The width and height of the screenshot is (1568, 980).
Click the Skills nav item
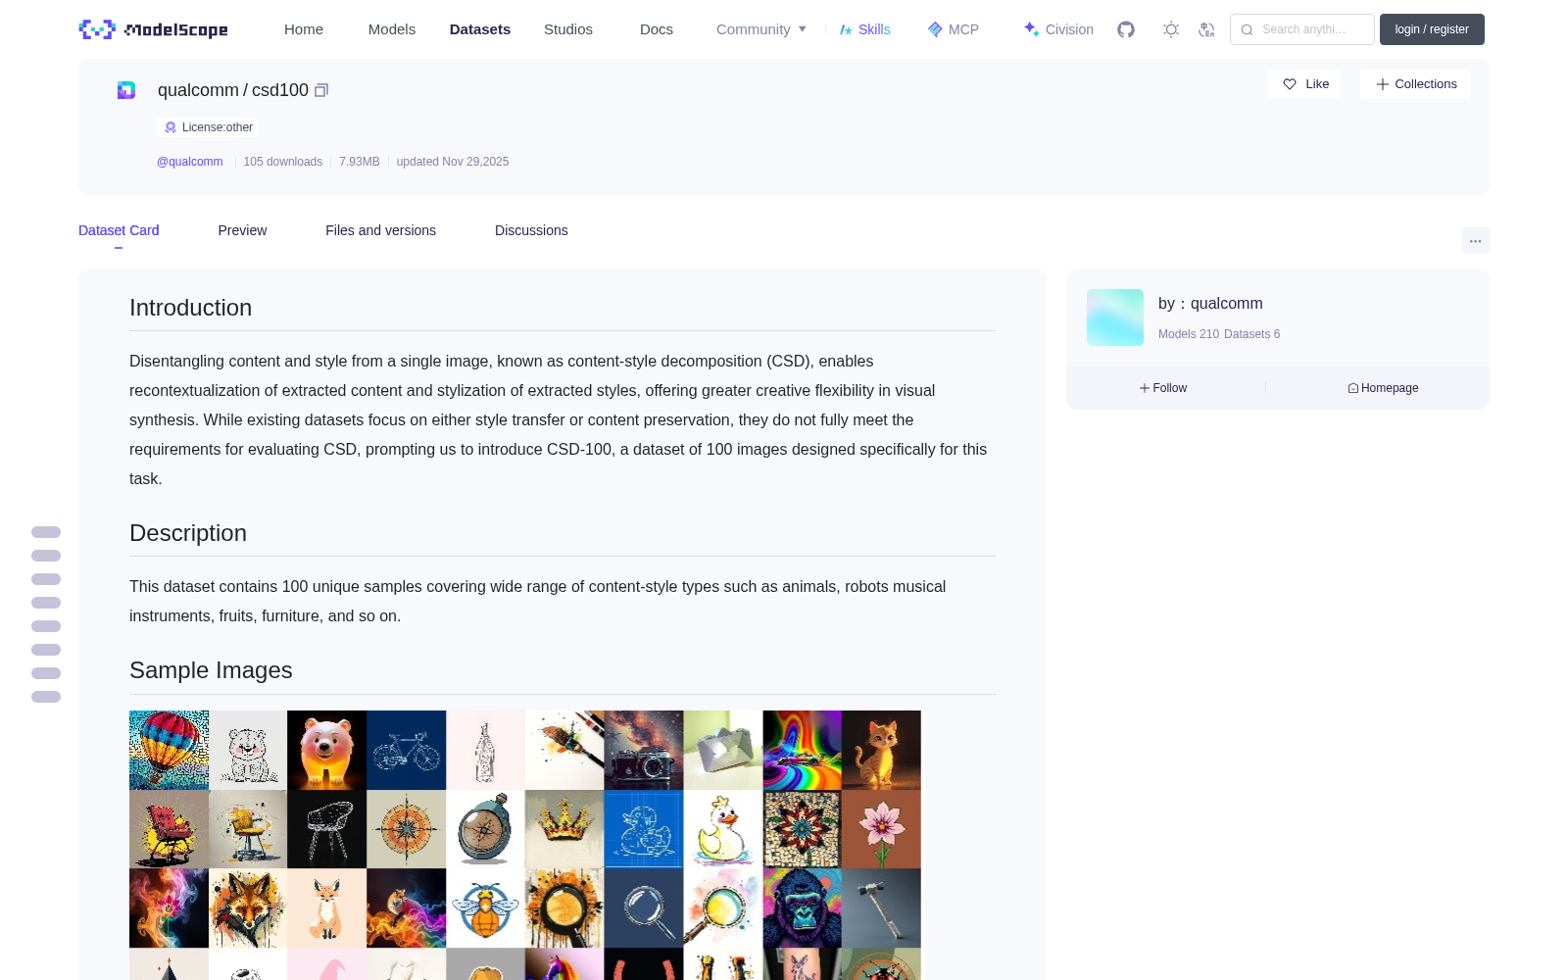[x=864, y=29]
